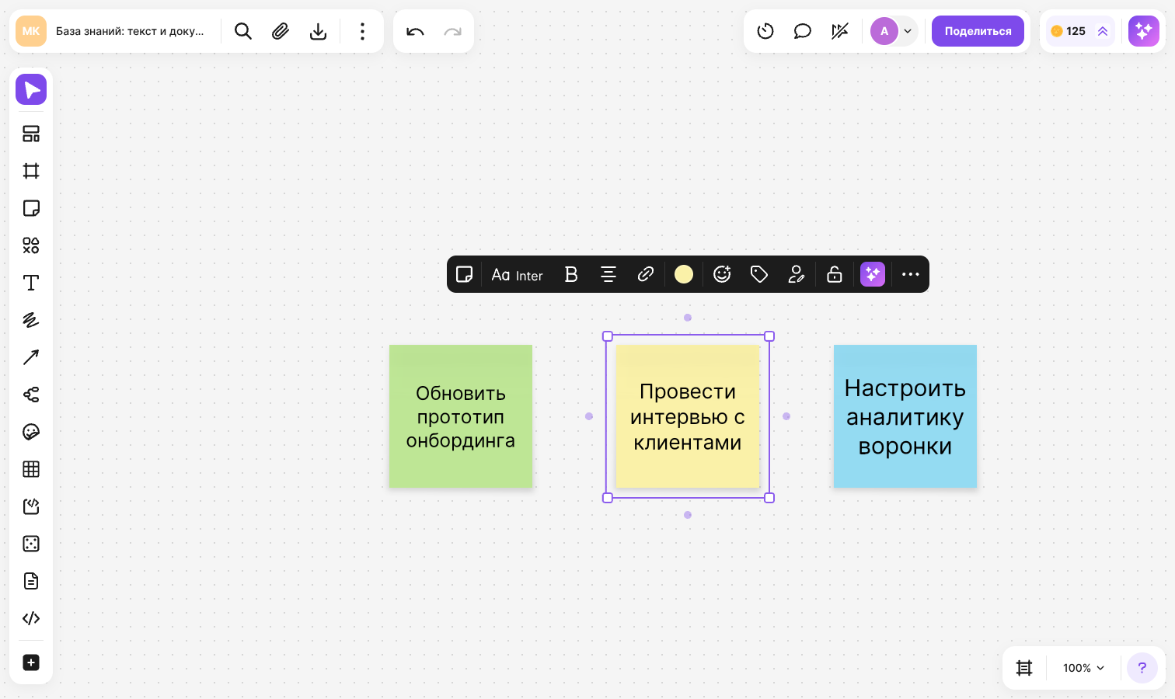
Task: Select the text tool
Action: [x=31, y=283]
